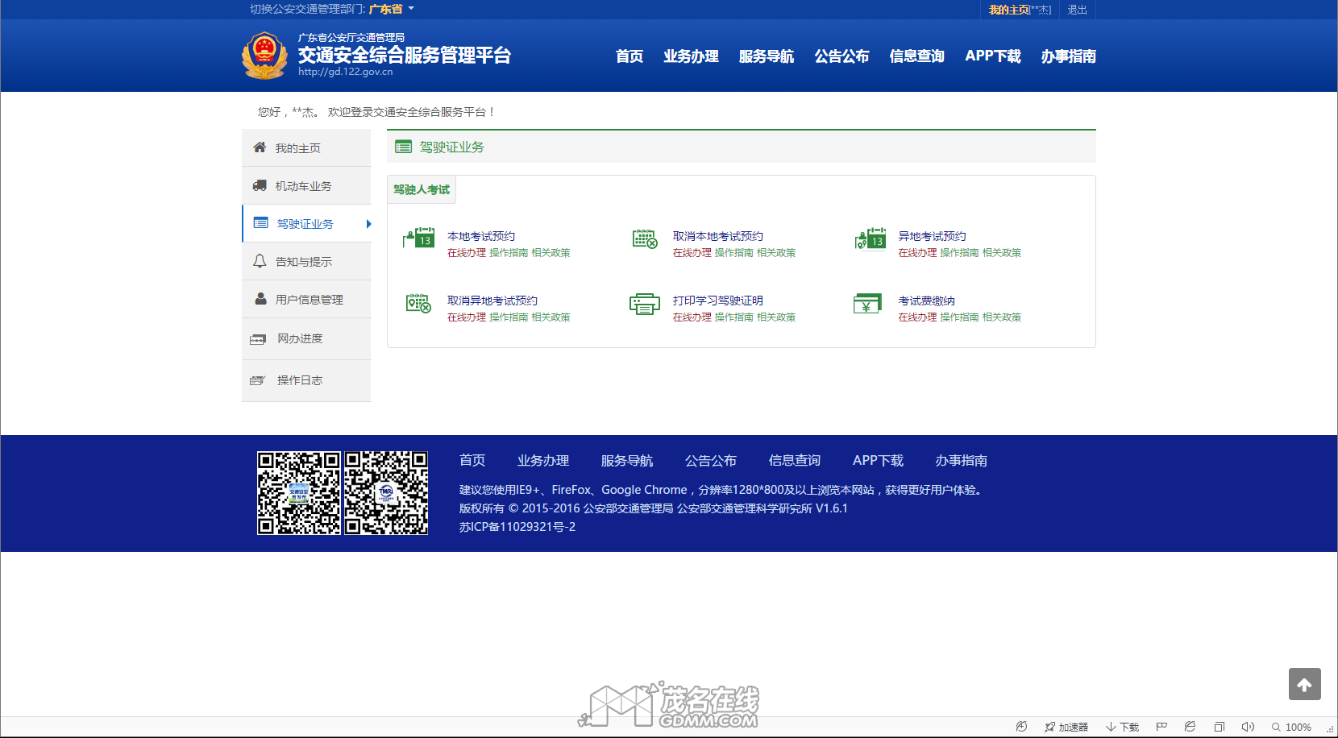Click the right QR code image
1338x738 pixels.
pos(386,493)
